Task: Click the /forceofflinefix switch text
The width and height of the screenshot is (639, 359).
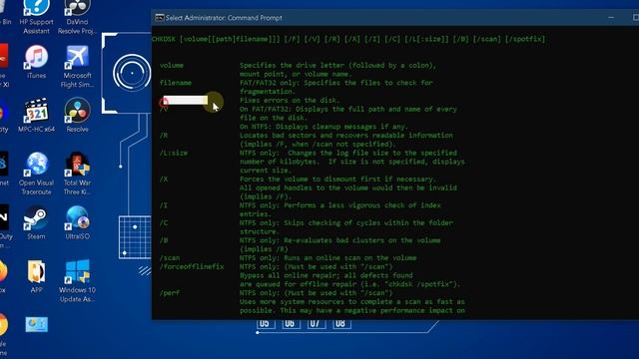Action: click(192, 266)
